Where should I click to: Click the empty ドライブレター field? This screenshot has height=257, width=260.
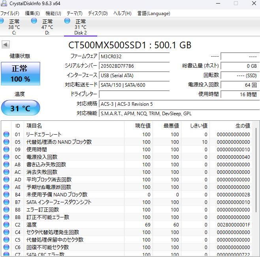[134, 94]
